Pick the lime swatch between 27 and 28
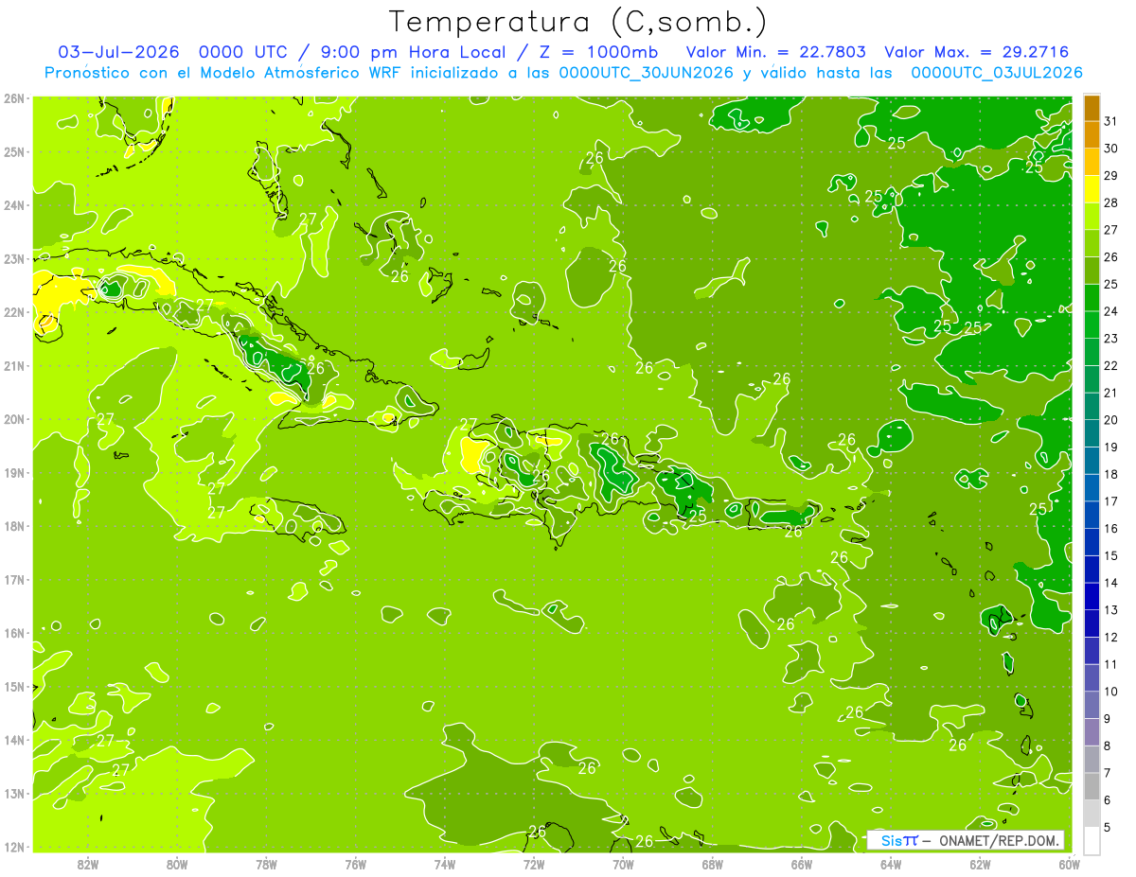 click(x=1092, y=217)
